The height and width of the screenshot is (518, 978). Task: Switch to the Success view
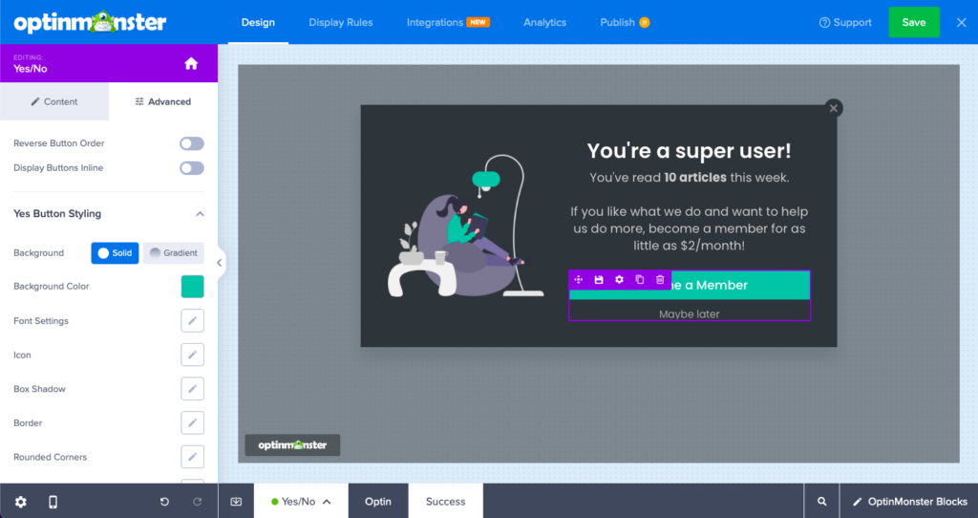445,501
